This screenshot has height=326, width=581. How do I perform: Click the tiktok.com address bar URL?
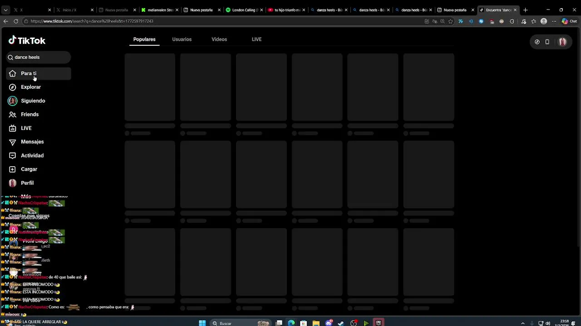[92, 21]
